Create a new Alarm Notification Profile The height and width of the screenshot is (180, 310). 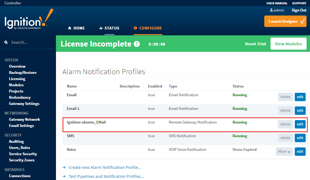pos(105,167)
